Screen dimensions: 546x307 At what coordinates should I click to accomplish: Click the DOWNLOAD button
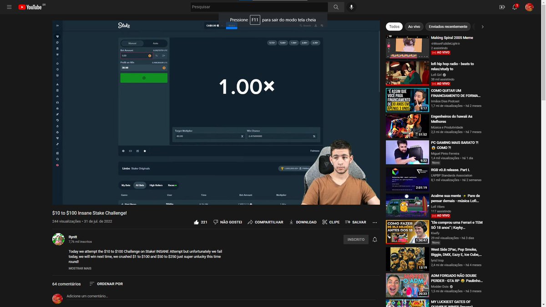point(303,222)
